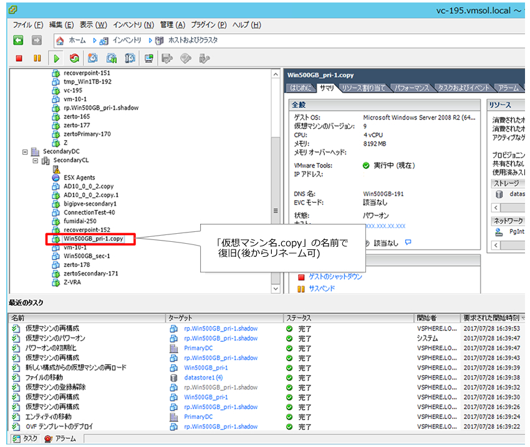Click the ESX Agents resource pool icon
Image resolution: width=530 pixels, height=447 pixels.
coord(55,178)
